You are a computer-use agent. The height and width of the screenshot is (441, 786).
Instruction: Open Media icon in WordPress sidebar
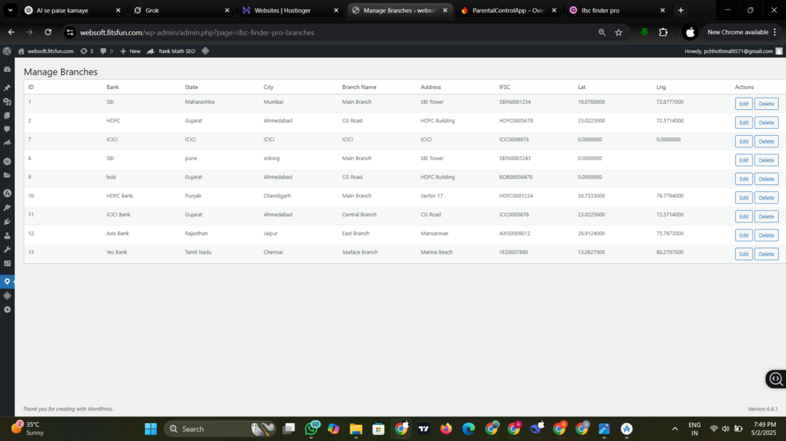click(x=7, y=101)
